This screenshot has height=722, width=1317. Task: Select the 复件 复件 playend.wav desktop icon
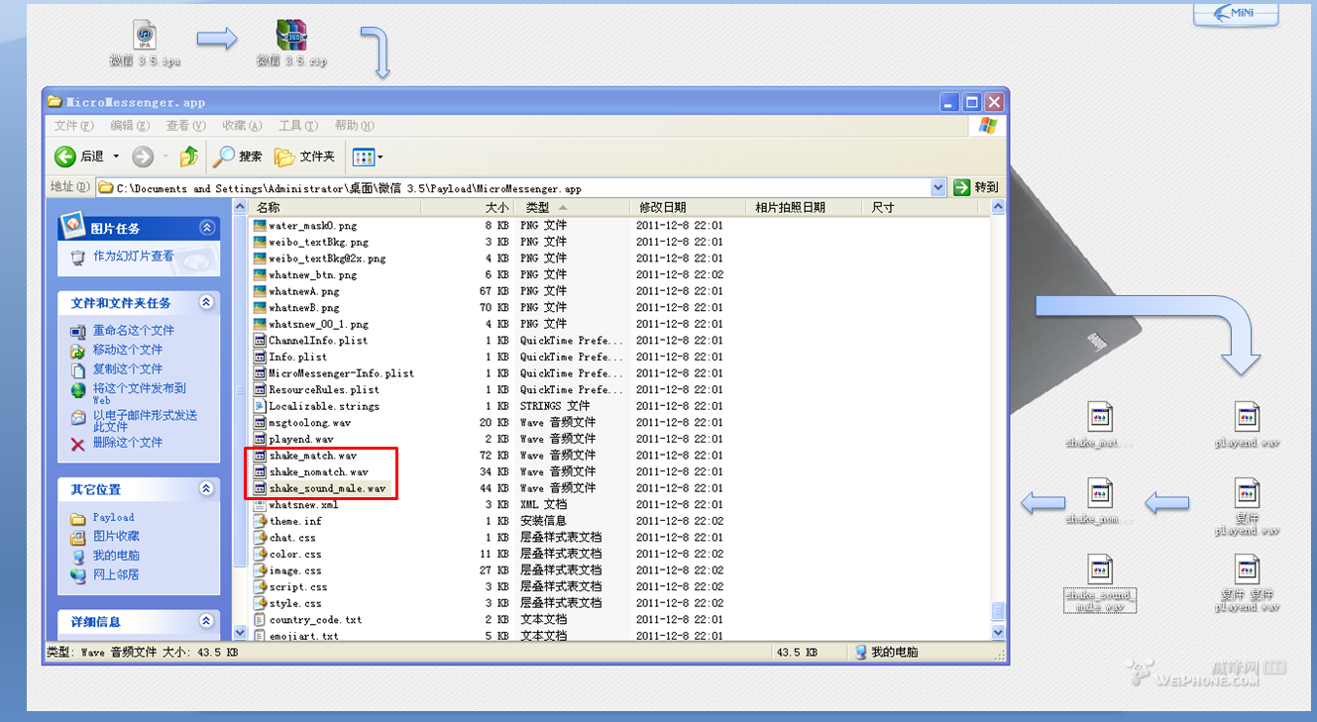[1248, 582]
